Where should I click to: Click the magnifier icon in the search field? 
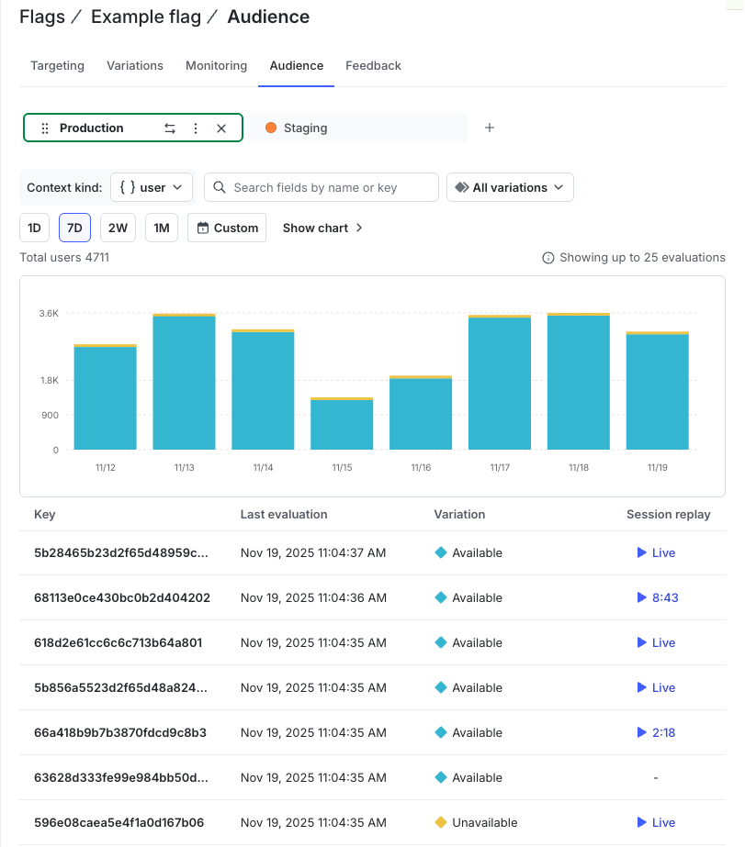pos(219,187)
